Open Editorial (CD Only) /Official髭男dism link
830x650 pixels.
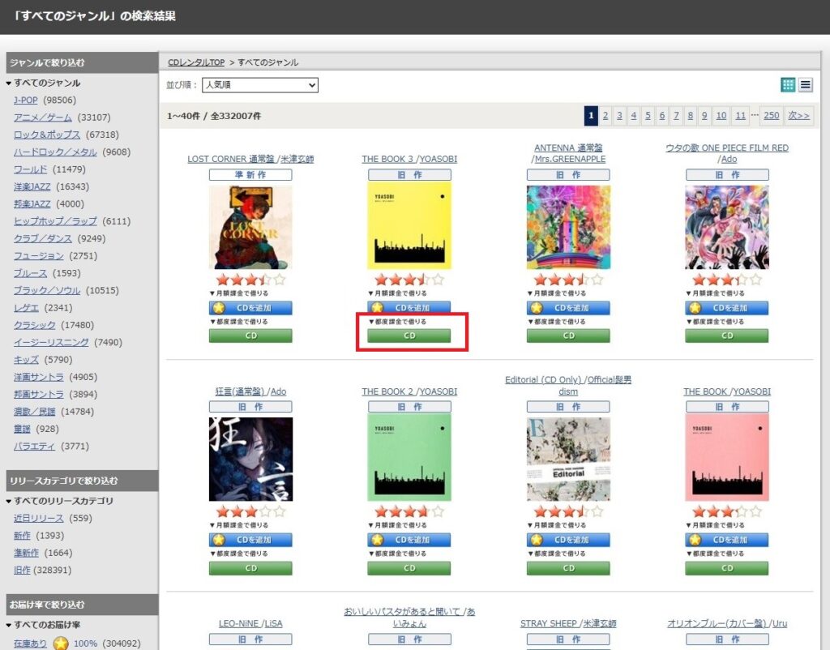pos(568,386)
